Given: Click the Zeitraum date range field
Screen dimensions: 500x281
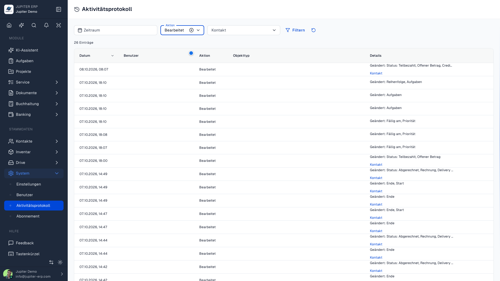Looking at the screenshot, I should pos(116,30).
